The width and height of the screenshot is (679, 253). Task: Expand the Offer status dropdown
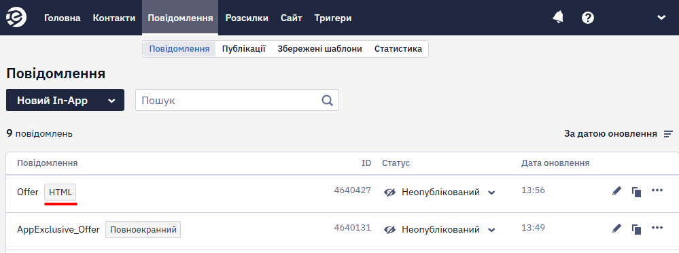point(491,192)
